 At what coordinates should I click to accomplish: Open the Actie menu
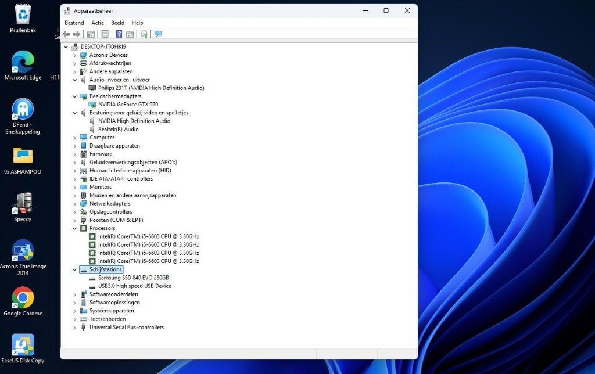[98, 23]
